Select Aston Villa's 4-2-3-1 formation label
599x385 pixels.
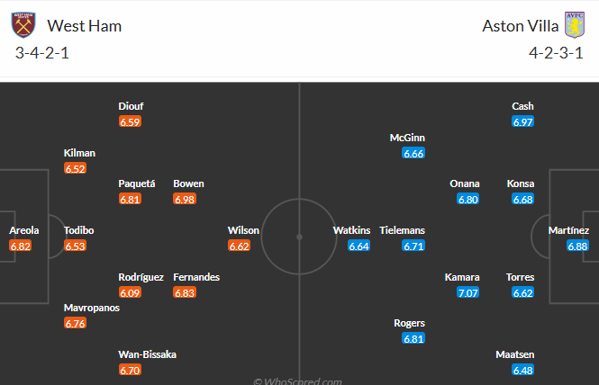coord(557,52)
